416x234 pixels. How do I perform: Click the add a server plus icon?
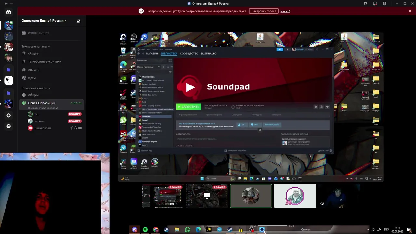8,115
